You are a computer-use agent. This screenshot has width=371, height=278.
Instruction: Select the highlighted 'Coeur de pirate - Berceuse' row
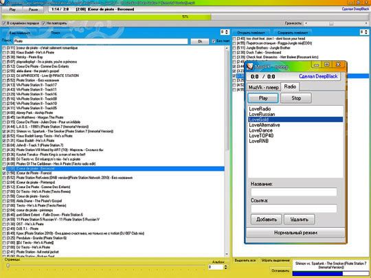[x=113, y=169]
